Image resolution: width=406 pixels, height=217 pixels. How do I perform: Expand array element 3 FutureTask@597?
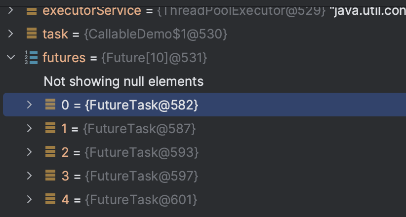29,176
